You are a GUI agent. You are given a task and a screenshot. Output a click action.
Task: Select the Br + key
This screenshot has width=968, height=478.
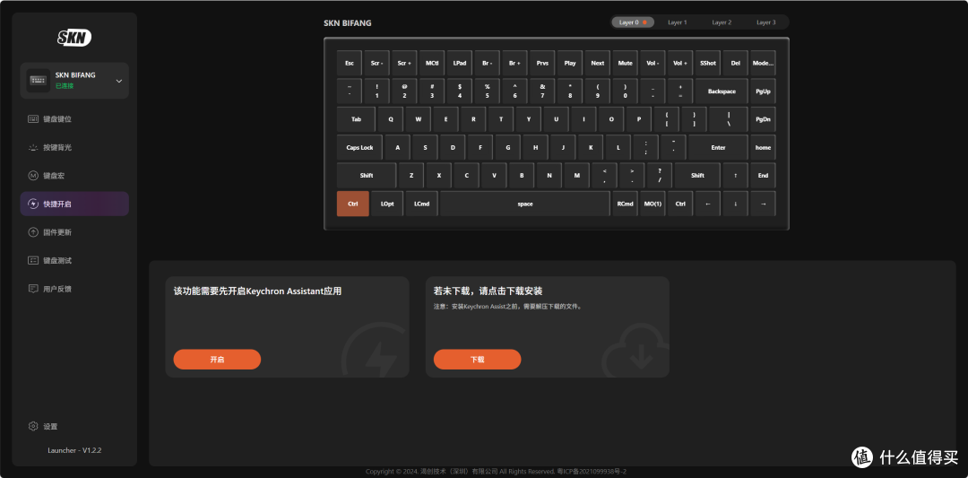(x=514, y=63)
